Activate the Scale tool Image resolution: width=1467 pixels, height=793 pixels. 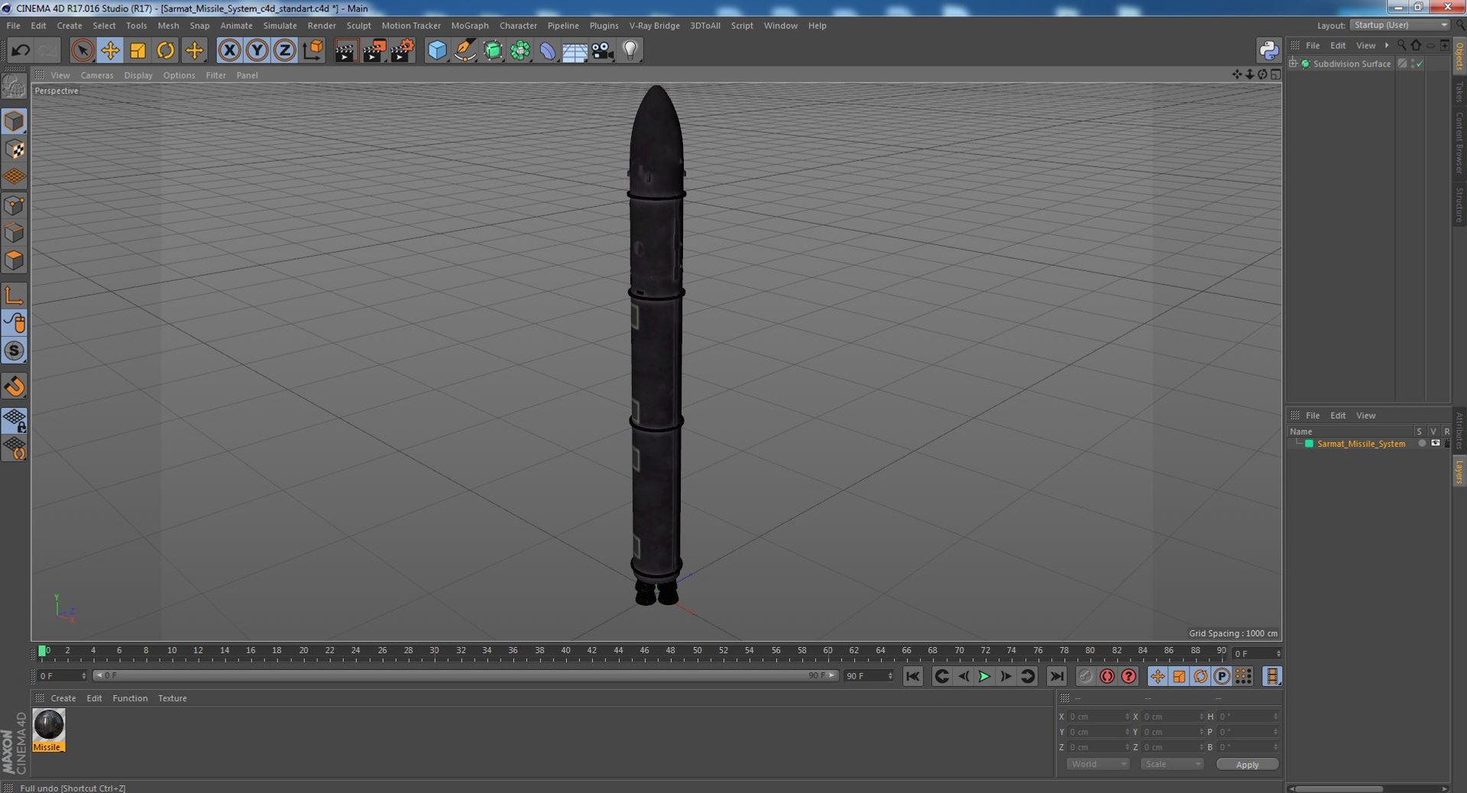click(138, 50)
